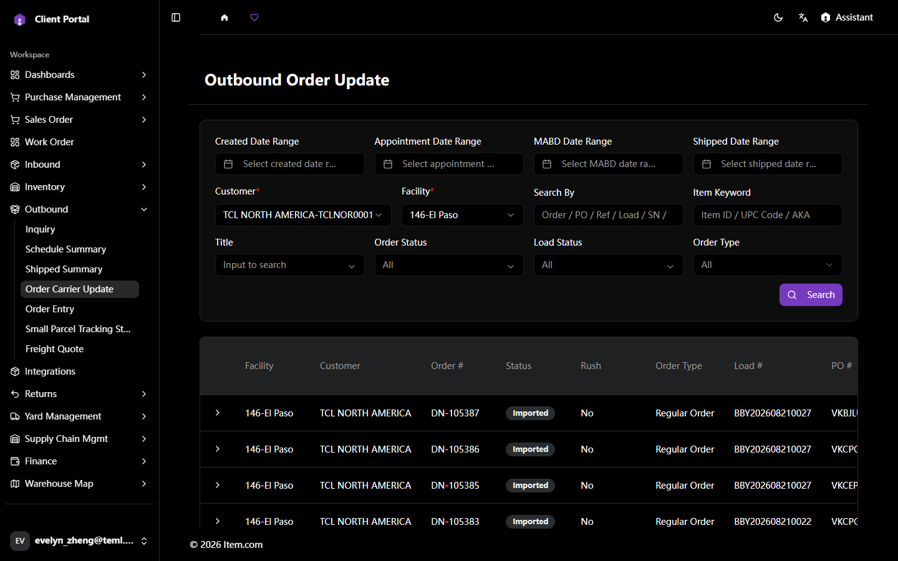Click the Sales Order cart icon
The height and width of the screenshot is (561, 898).
click(15, 120)
